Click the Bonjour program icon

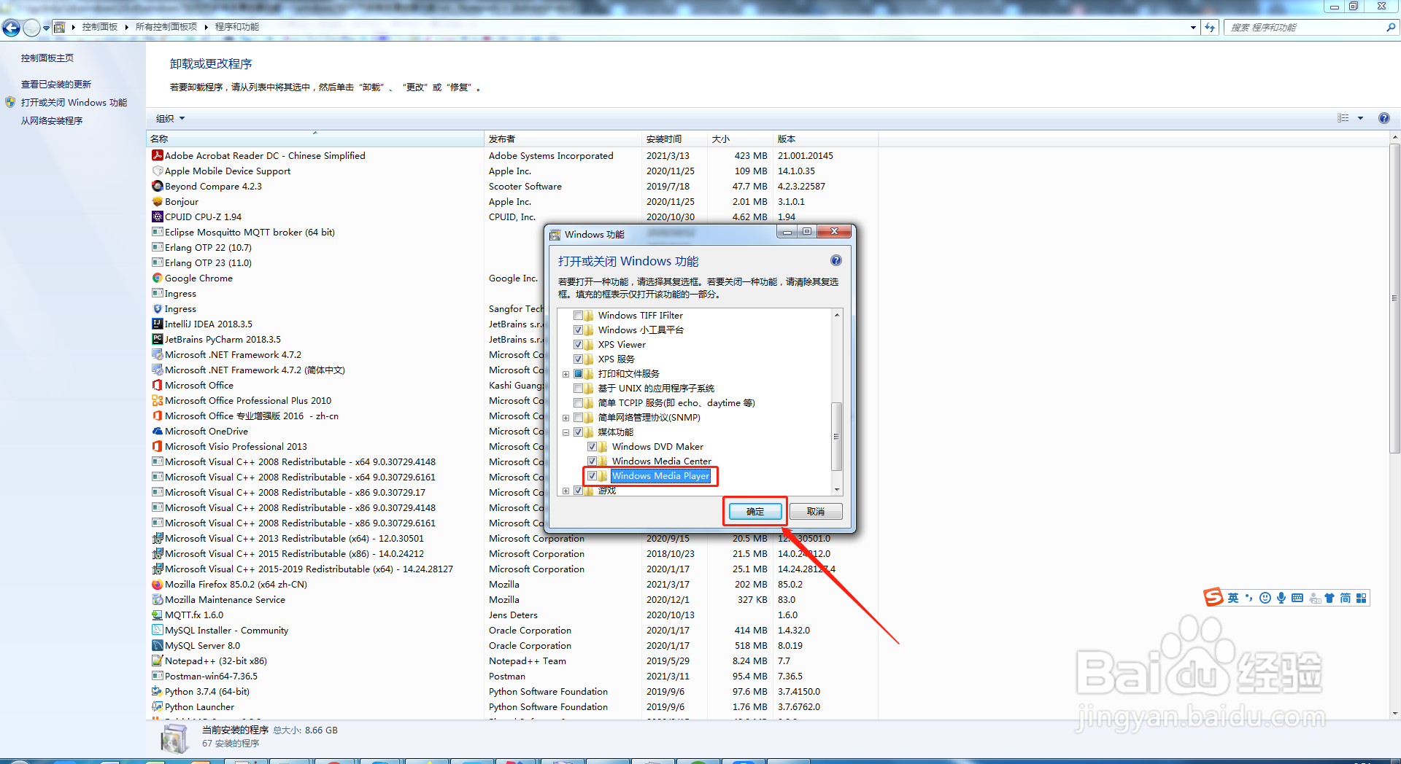pyautogui.click(x=157, y=201)
